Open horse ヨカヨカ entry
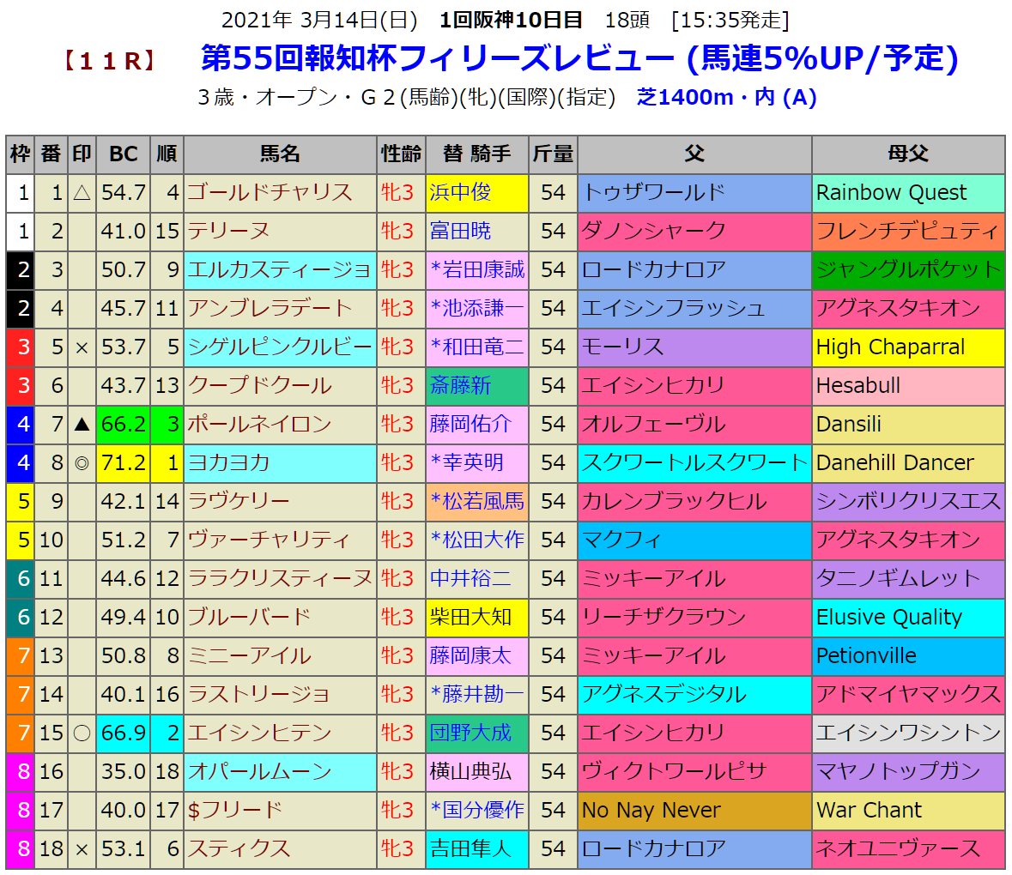The image size is (1012, 875). (229, 463)
